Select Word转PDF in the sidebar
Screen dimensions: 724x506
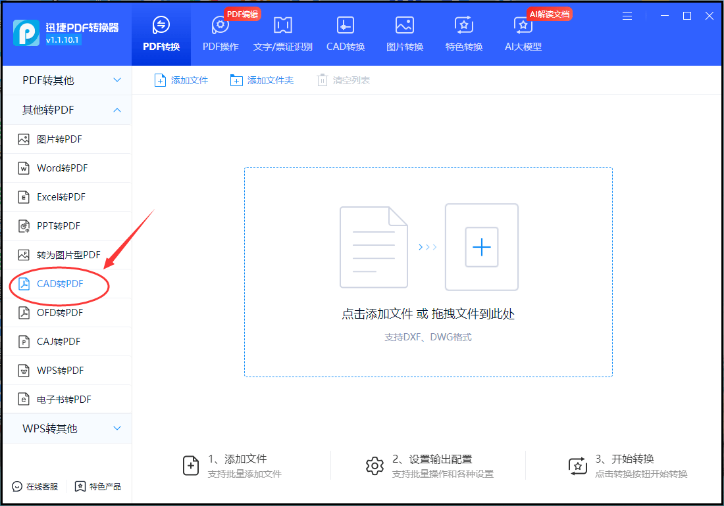pos(67,168)
